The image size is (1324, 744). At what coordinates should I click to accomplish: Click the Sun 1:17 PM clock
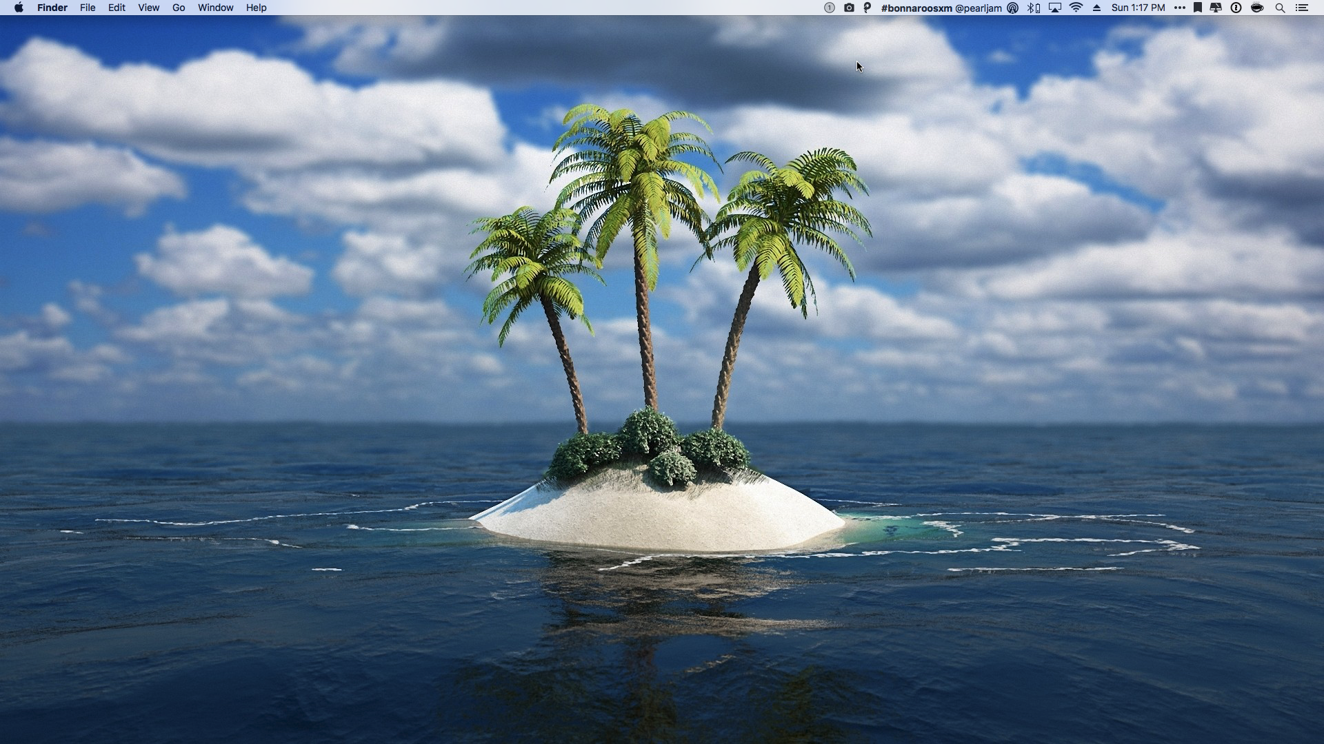click(1139, 8)
